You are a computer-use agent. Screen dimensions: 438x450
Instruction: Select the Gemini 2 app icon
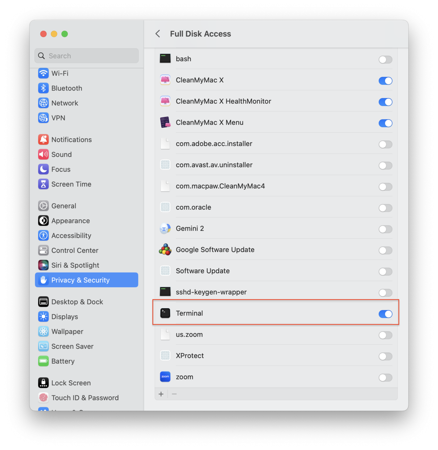[165, 228]
